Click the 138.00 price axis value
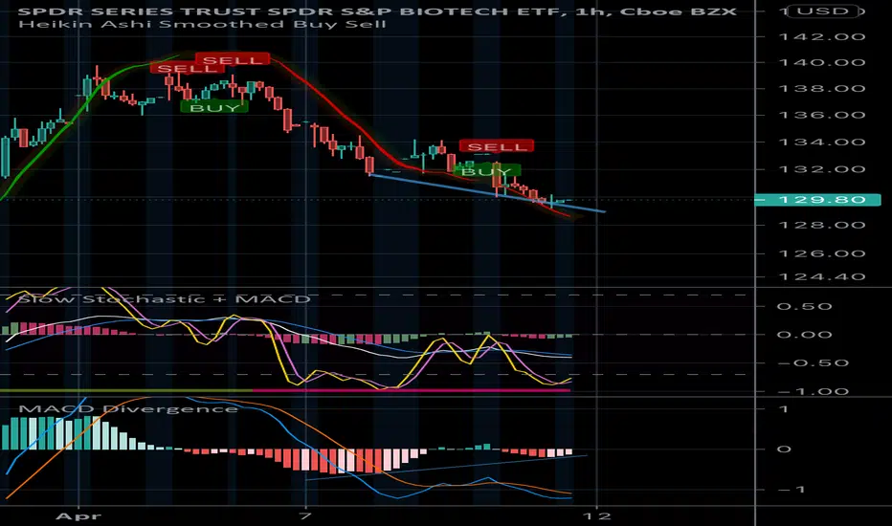 (x=821, y=89)
